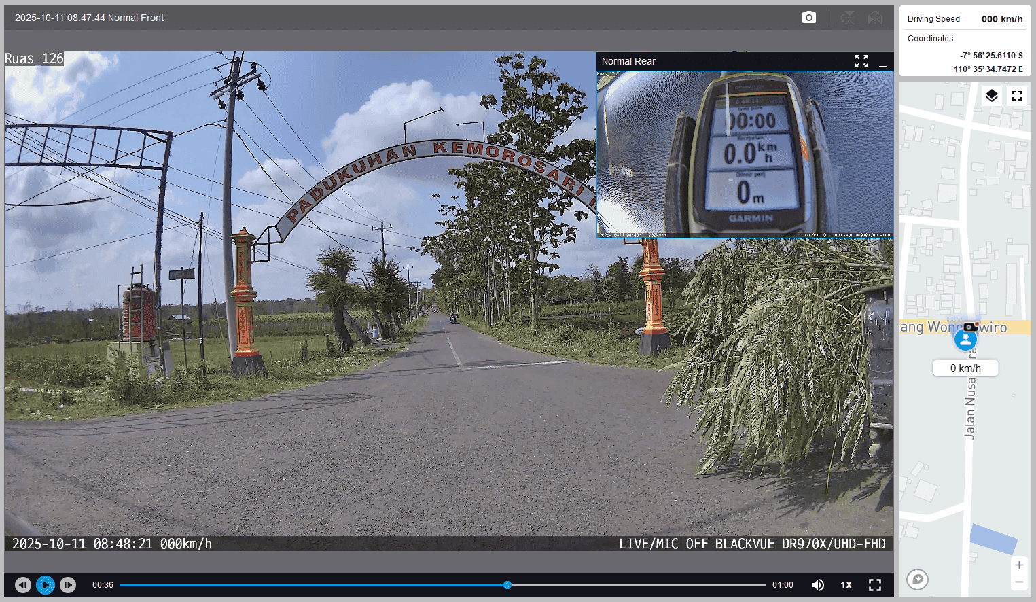The height and width of the screenshot is (602, 1036).
Task: Click the circular map icon at bottom-left
Action: (x=918, y=580)
